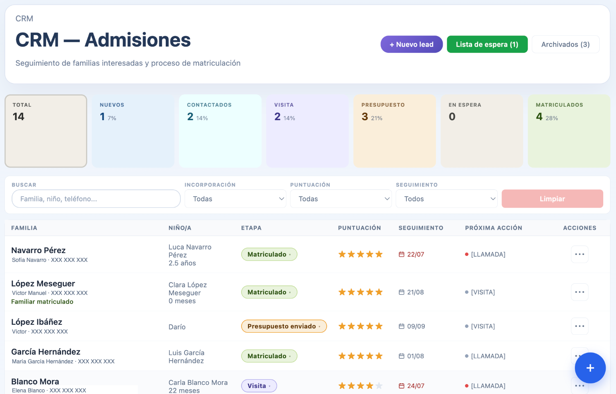Filter by Matriculados stat card
The image size is (616, 394).
point(569,131)
